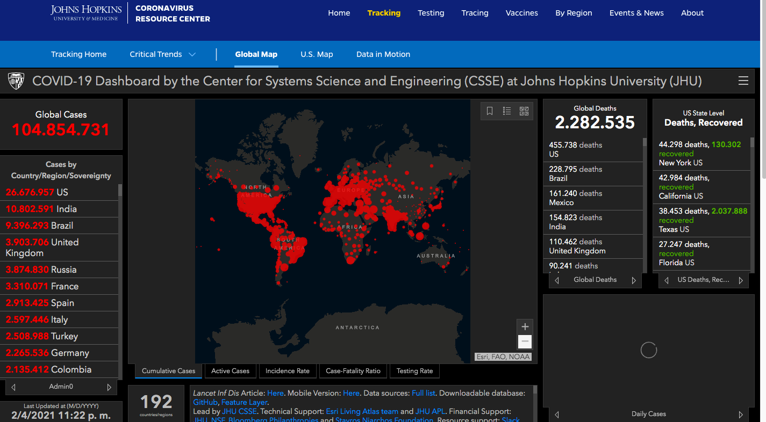Image resolution: width=766 pixels, height=422 pixels.
Task: Open the map bookmarks icon
Action: click(x=490, y=111)
